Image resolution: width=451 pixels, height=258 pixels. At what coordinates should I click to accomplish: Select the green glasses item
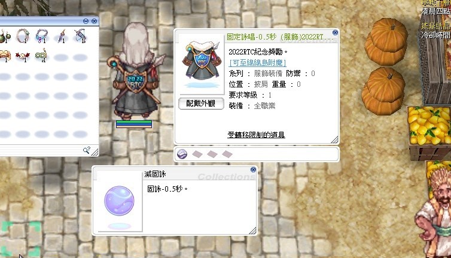point(41,56)
